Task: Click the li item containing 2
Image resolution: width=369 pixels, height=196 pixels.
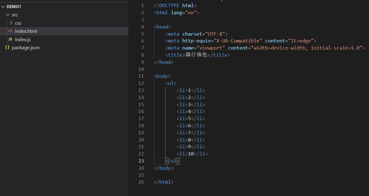Action: 191,97
